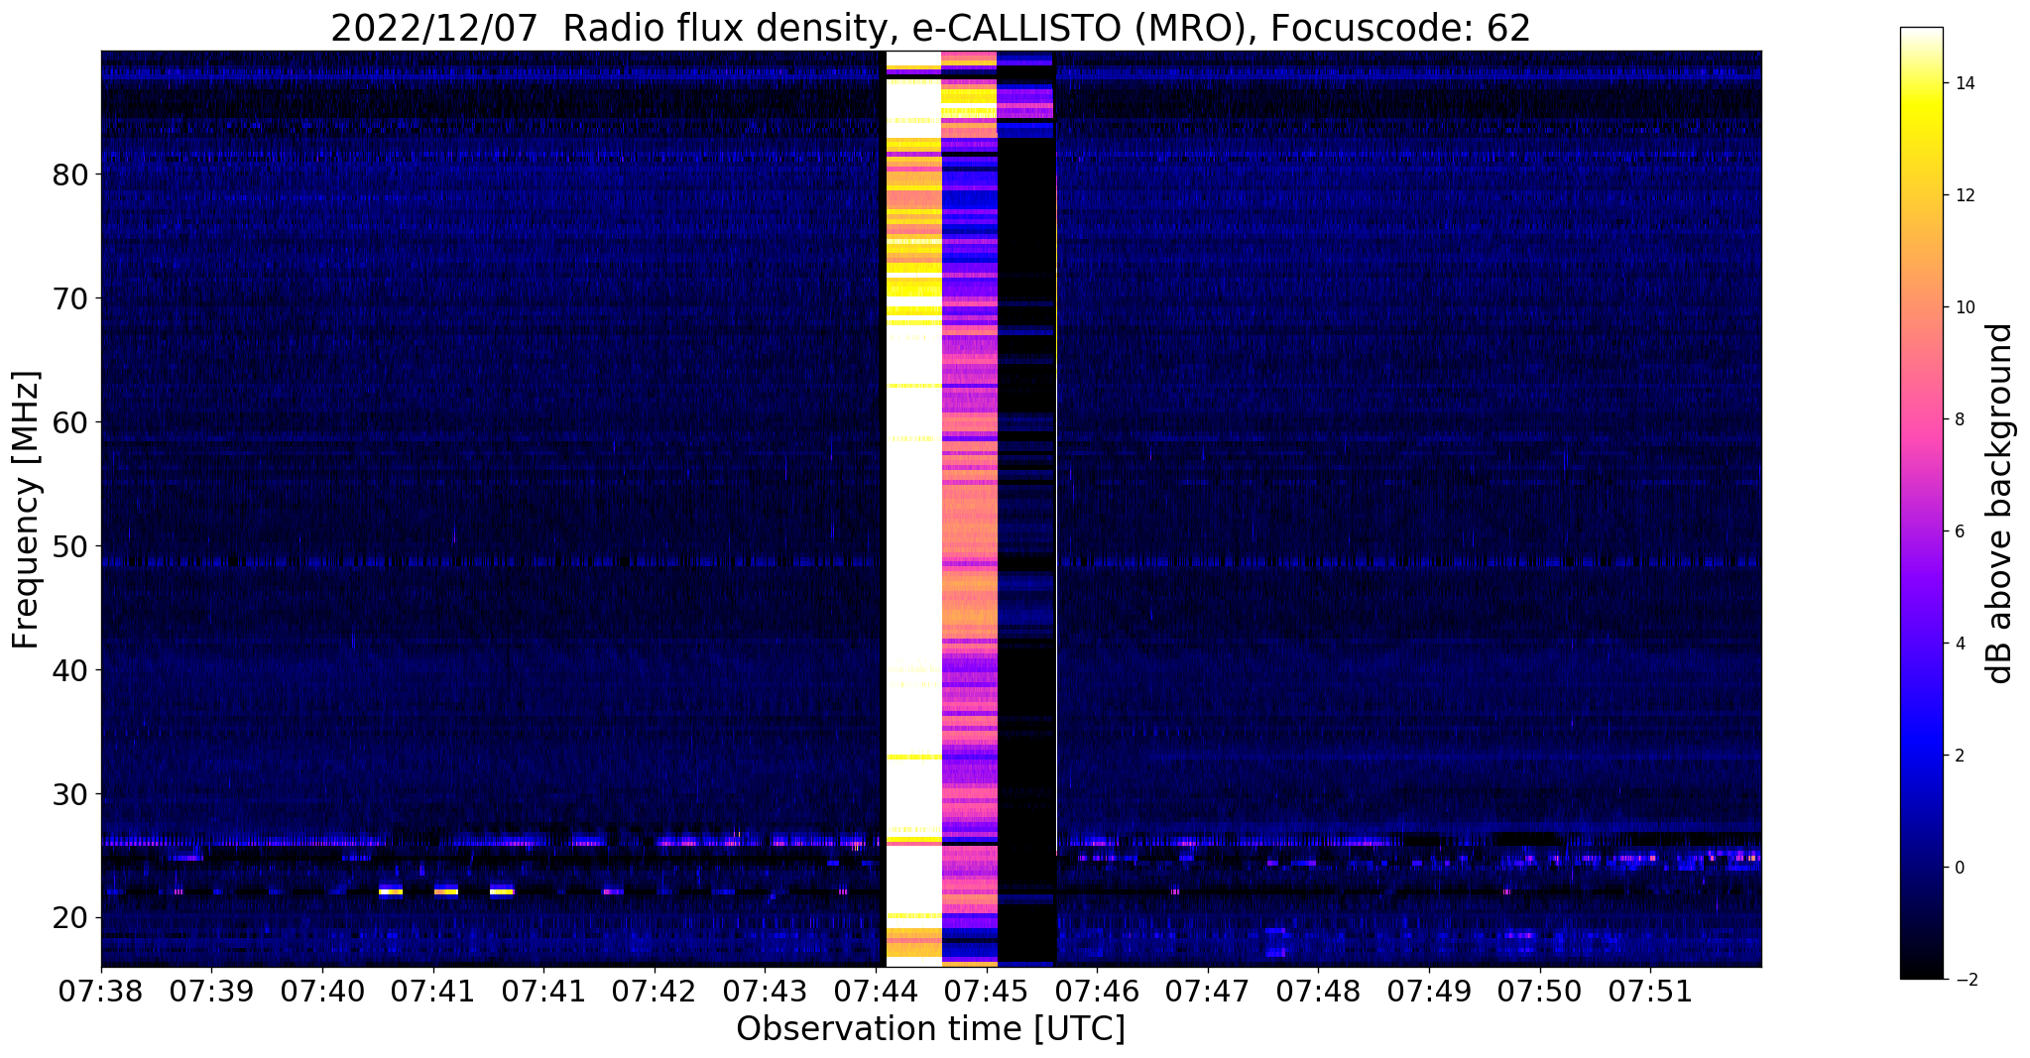Click the 6 tick on the colorbar
Image resolution: width=2030 pixels, height=1058 pixels.
(1959, 531)
